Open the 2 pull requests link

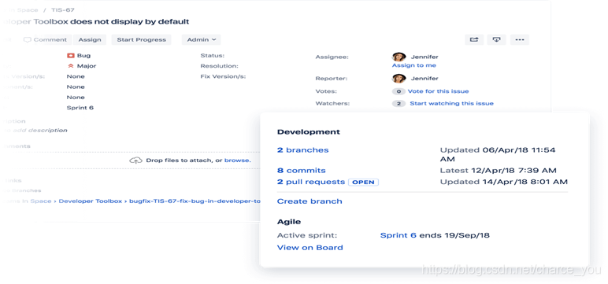point(311,182)
